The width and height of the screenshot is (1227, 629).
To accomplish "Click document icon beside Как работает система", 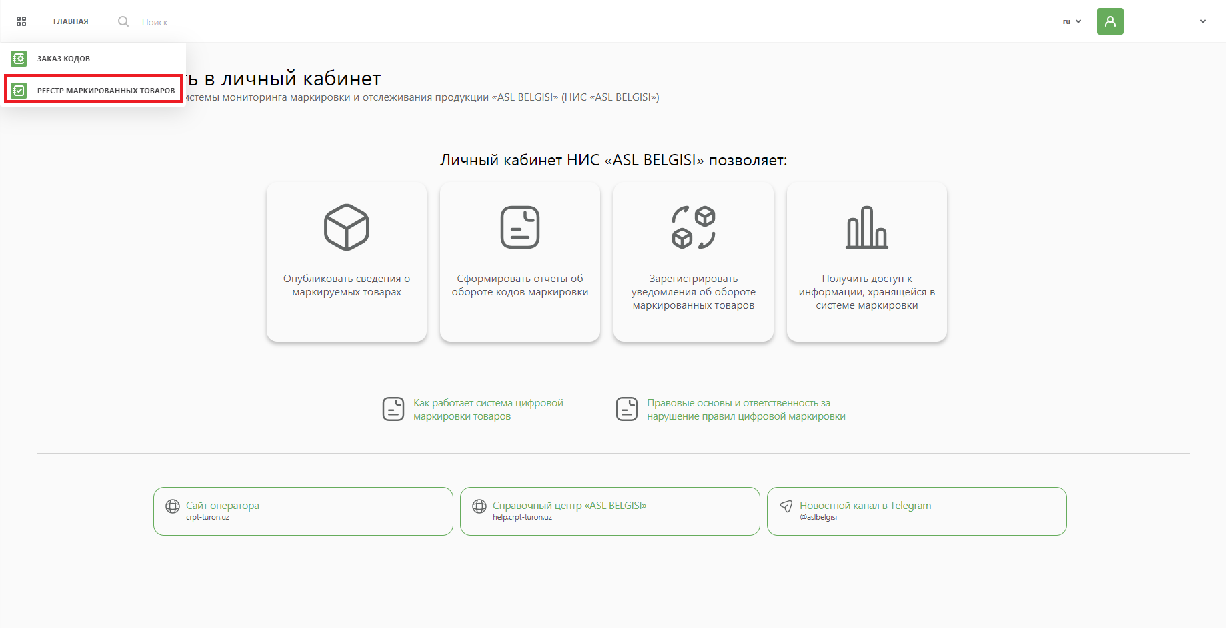I will point(393,409).
